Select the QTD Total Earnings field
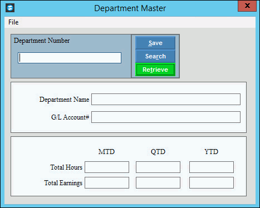Viewport: 260px width, 208px height. pos(158,183)
